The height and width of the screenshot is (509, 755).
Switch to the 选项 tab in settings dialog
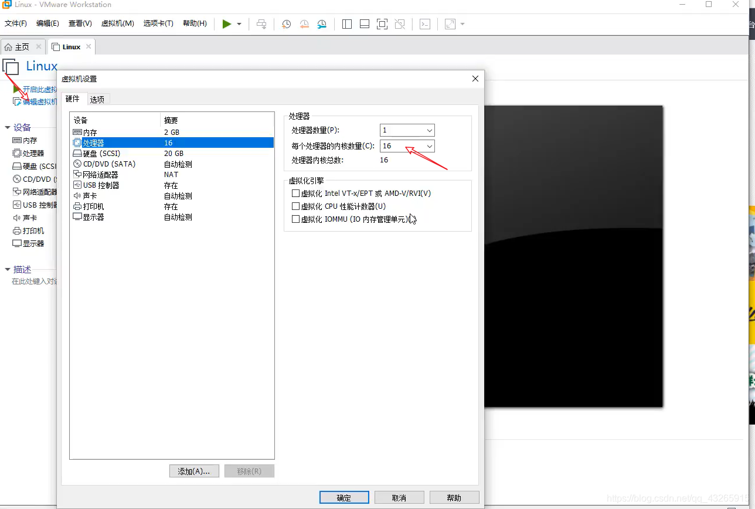97,100
